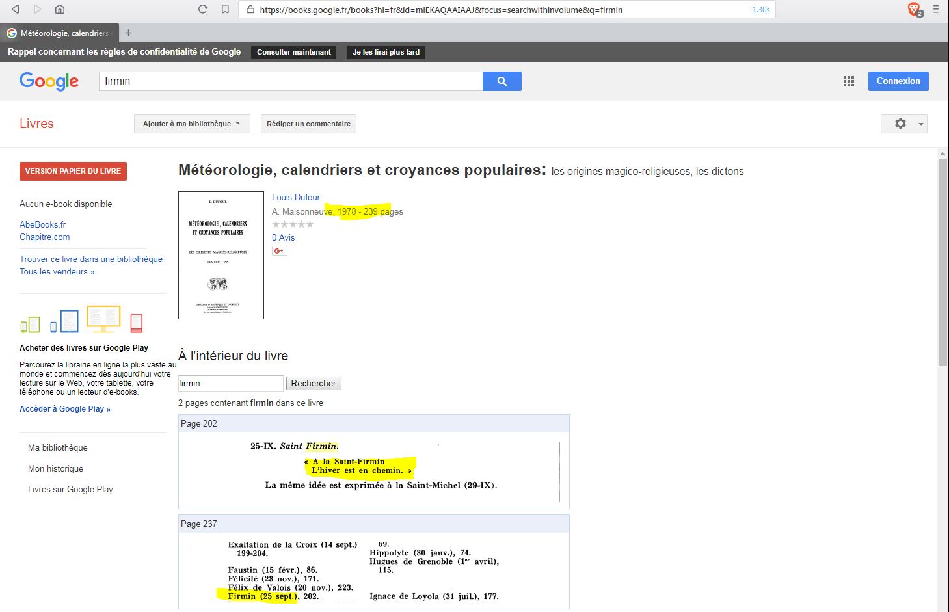Expand the gear settings dropdown
949x612 pixels.
[x=903, y=124]
